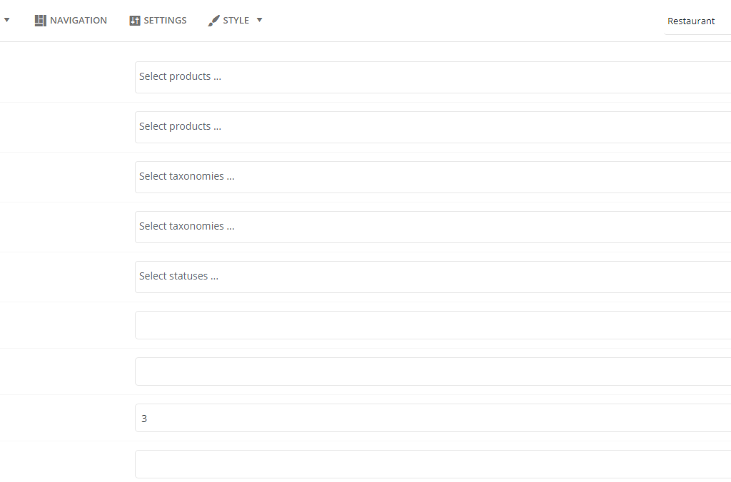
Task: Open the second Select taxonomies field
Action: coord(433,227)
